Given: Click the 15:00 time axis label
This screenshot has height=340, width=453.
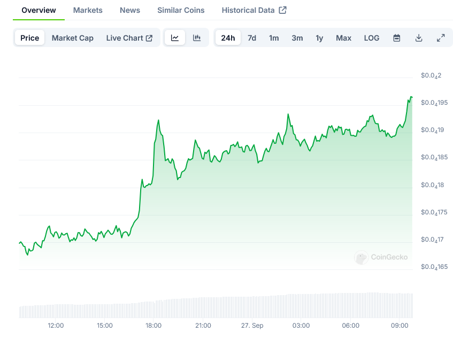Looking at the screenshot, I should click(105, 326).
